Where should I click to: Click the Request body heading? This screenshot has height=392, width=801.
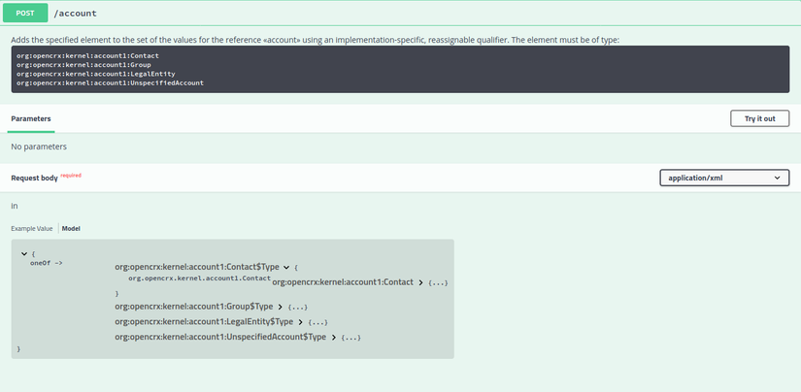(34, 179)
